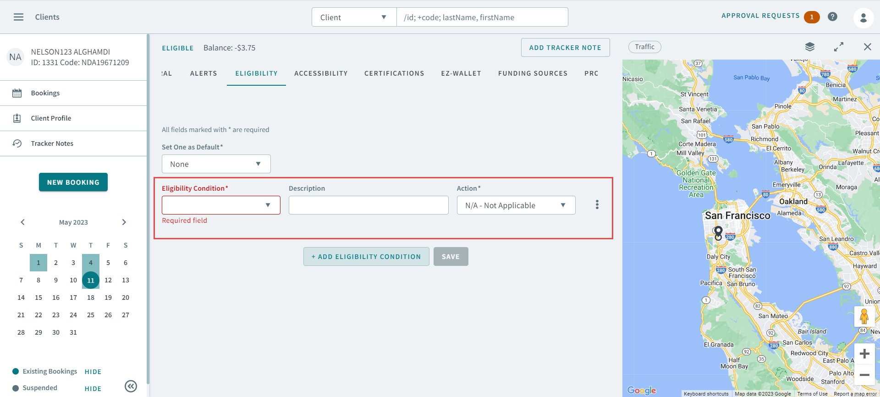Open the eligibility row three-dot menu
880x397 pixels.
click(597, 204)
